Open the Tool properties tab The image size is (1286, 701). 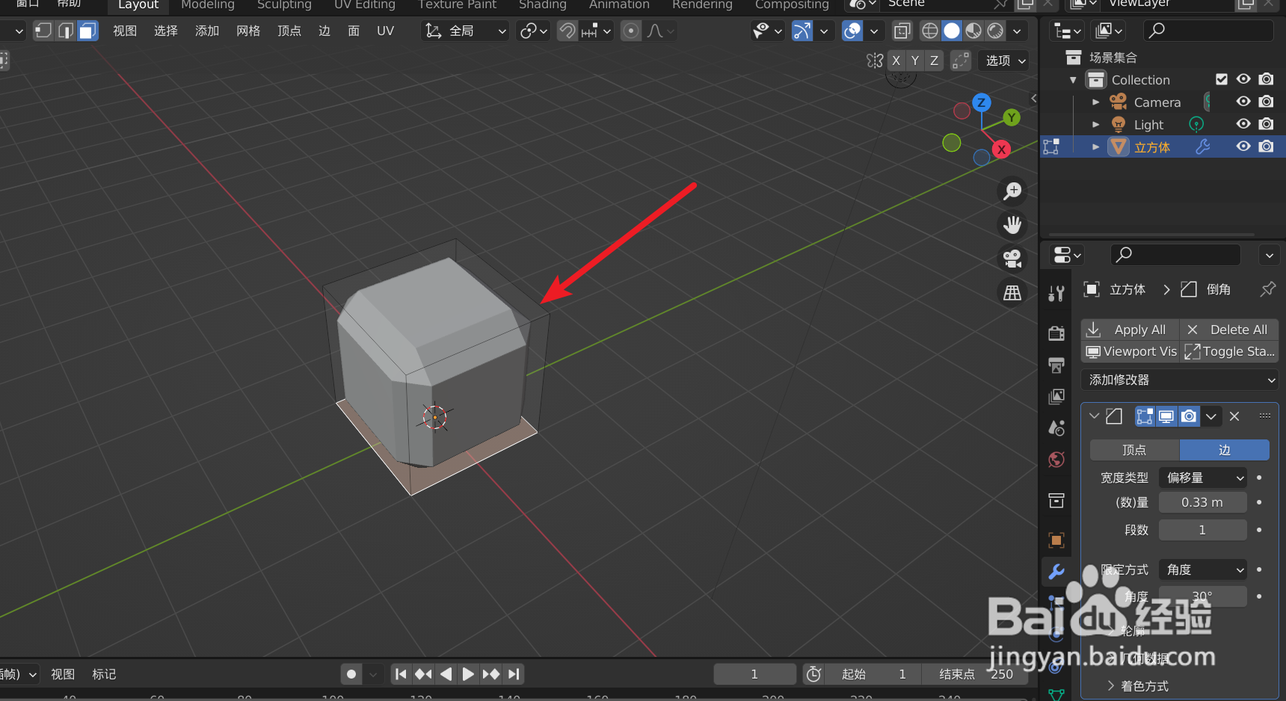pos(1056,294)
